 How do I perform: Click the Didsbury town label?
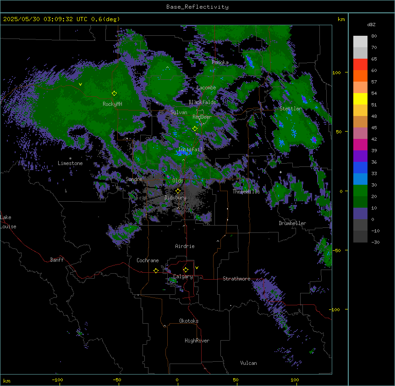pyautogui.click(x=176, y=198)
